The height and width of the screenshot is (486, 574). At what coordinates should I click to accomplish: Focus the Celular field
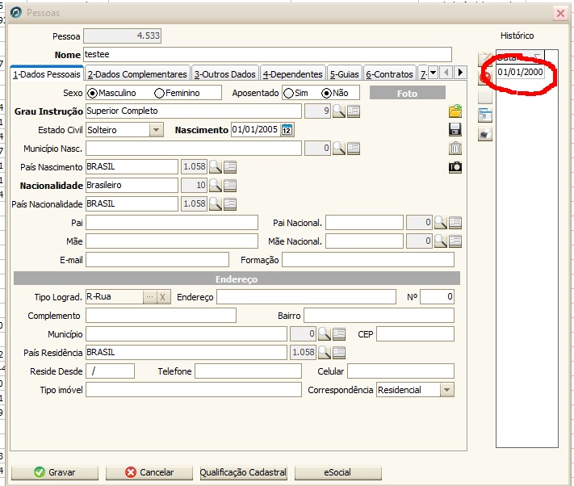click(x=400, y=371)
